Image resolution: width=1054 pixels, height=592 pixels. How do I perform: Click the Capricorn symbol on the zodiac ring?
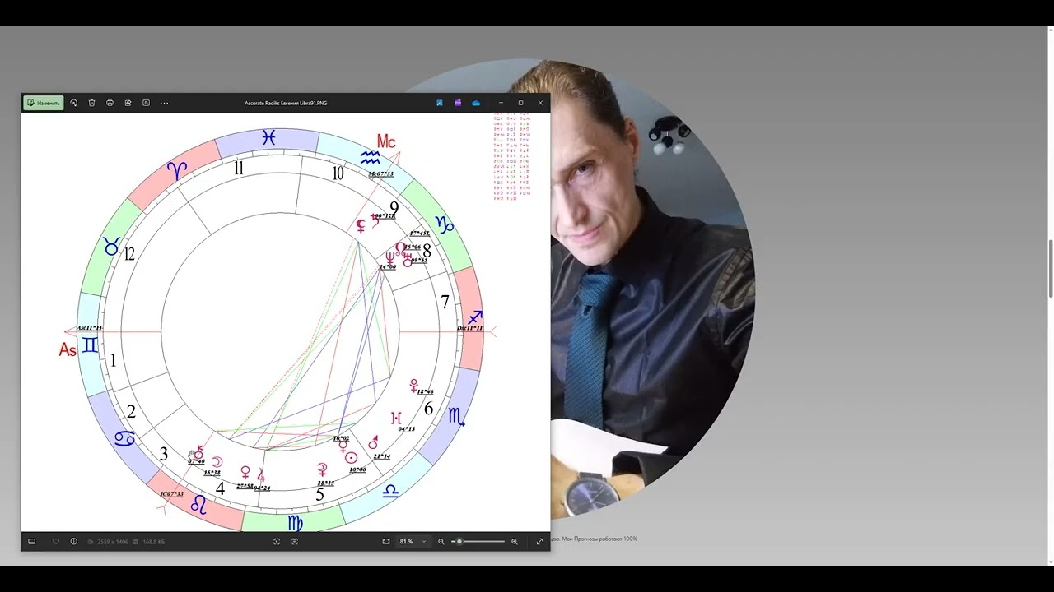[x=445, y=224]
